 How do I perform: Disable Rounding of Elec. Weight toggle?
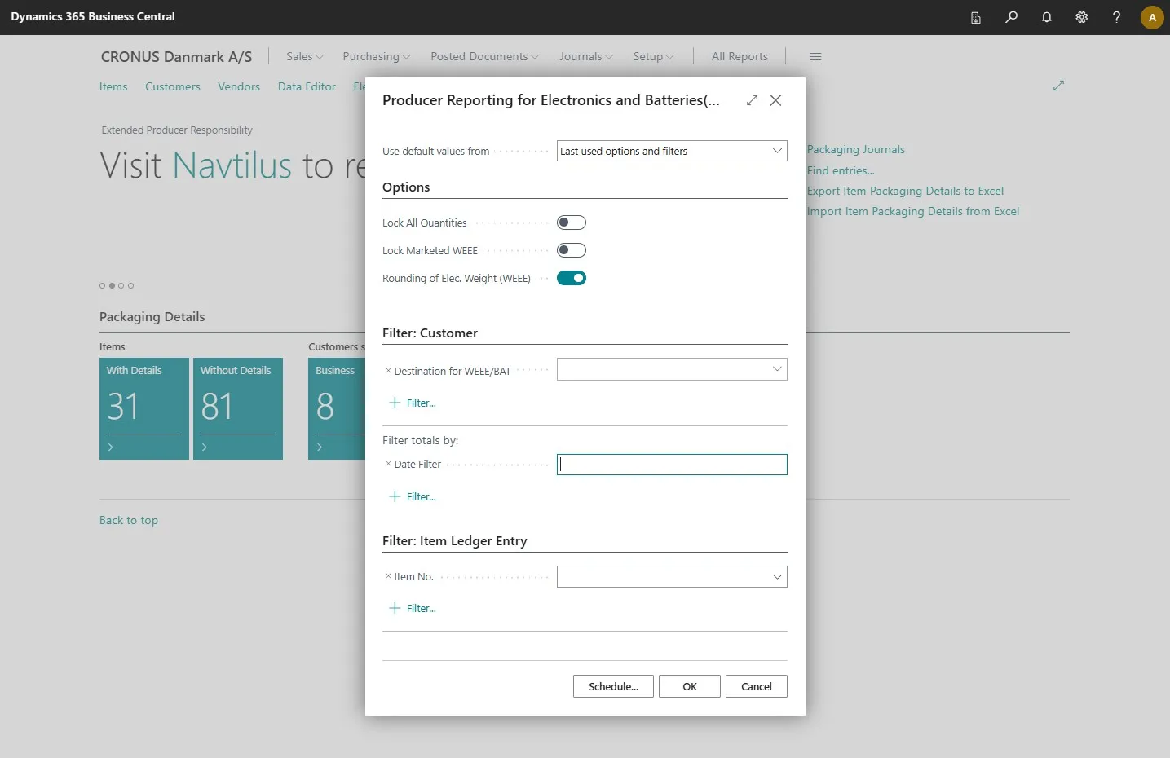pos(572,278)
